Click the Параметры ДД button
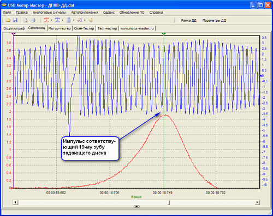Viewport: 273px width, 216px height. [214, 21]
